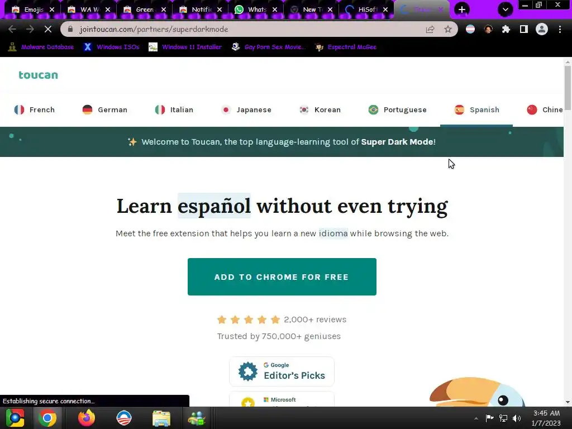Open the Extensions puzzle icon
The width and height of the screenshot is (572, 429).
click(x=506, y=29)
